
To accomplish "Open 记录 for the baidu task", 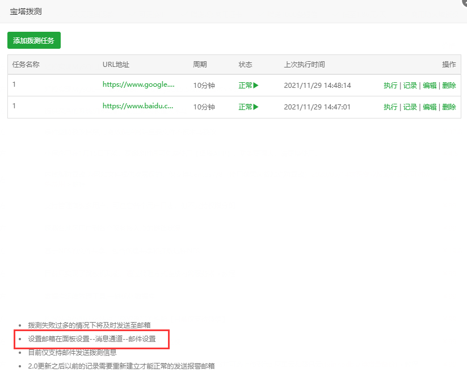I will click(x=410, y=107).
